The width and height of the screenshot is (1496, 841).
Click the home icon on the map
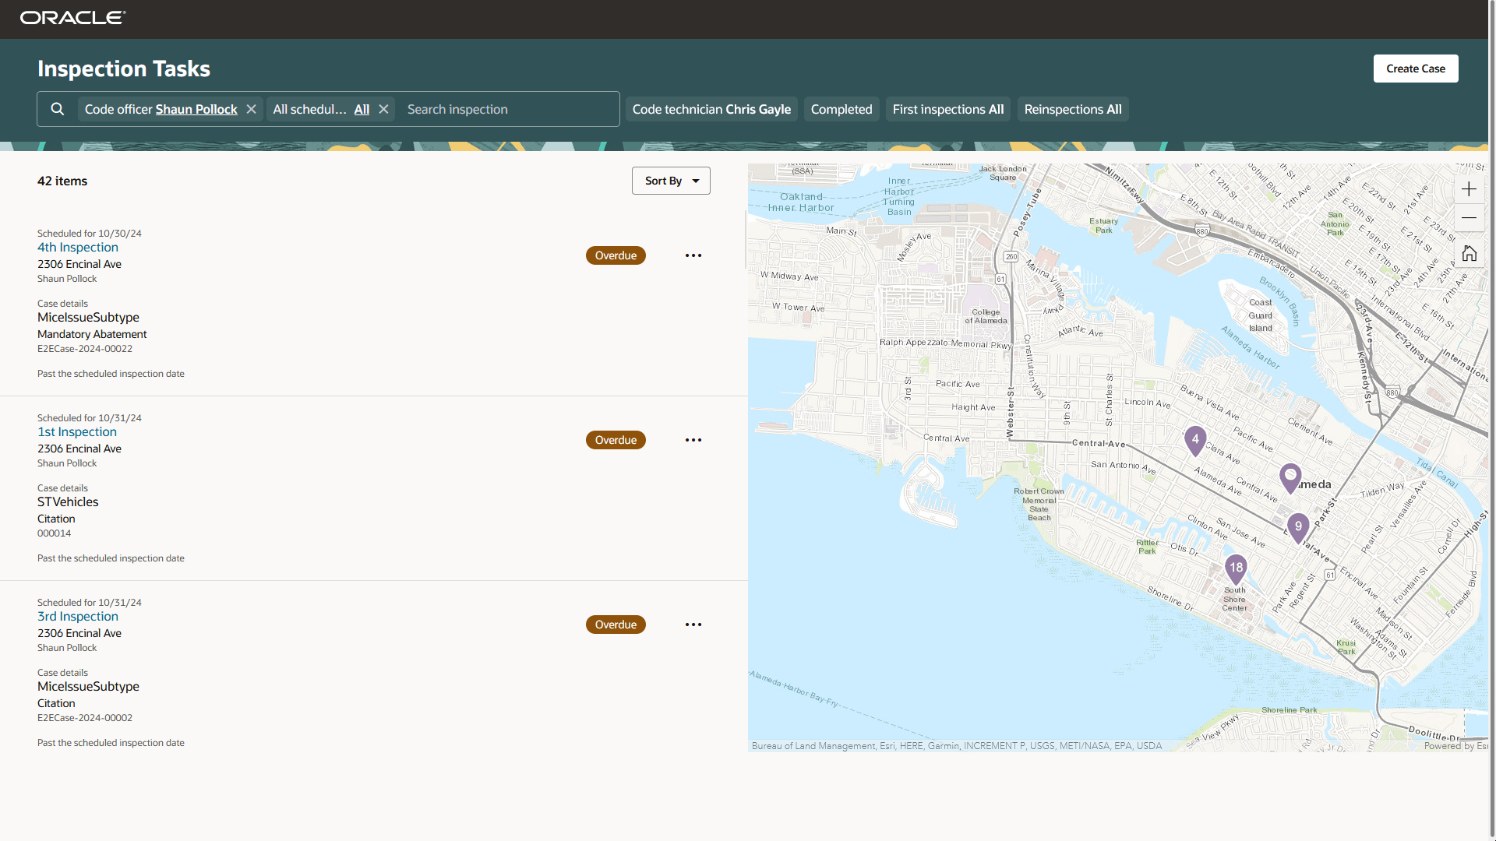tap(1470, 253)
